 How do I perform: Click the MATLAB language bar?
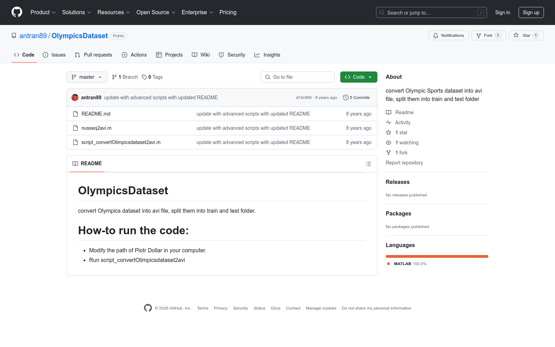pos(437,256)
